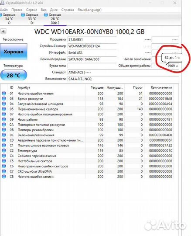The height and width of the screenshot is (236, 191).
Task: Click the Интерфейс field Serial ATA
Action: click(x=92, y=53)
